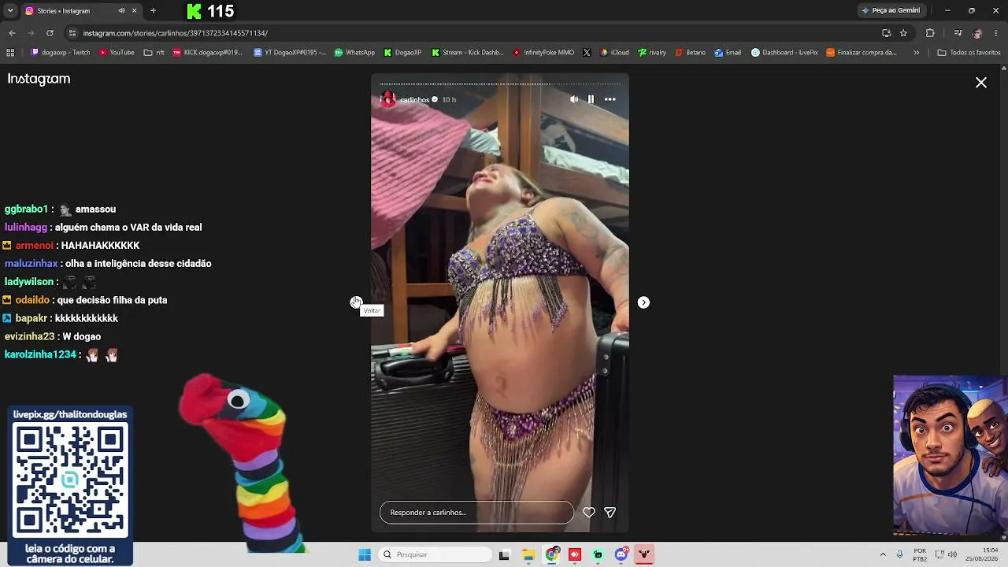Open File Explorer from the taskbar
Image resolution: width=1008 pixels, height=567 pixels.
(528, 554)
